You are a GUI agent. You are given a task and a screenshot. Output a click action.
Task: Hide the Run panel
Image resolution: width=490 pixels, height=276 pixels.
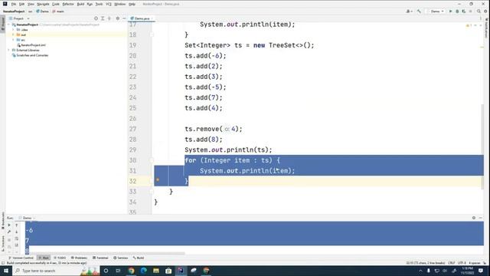click(x=481, y=218)
